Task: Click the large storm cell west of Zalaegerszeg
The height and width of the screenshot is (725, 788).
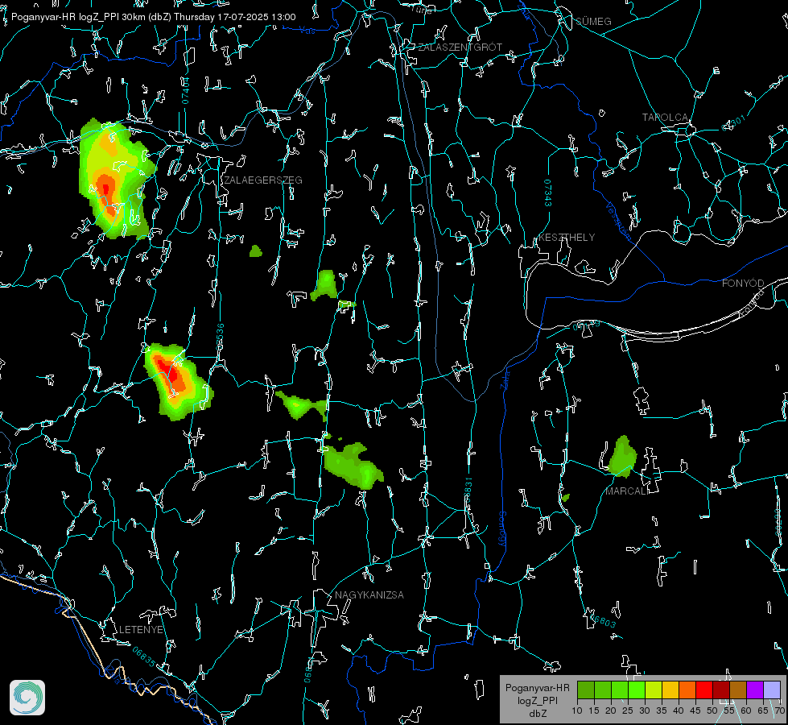Action: (114, 179)
